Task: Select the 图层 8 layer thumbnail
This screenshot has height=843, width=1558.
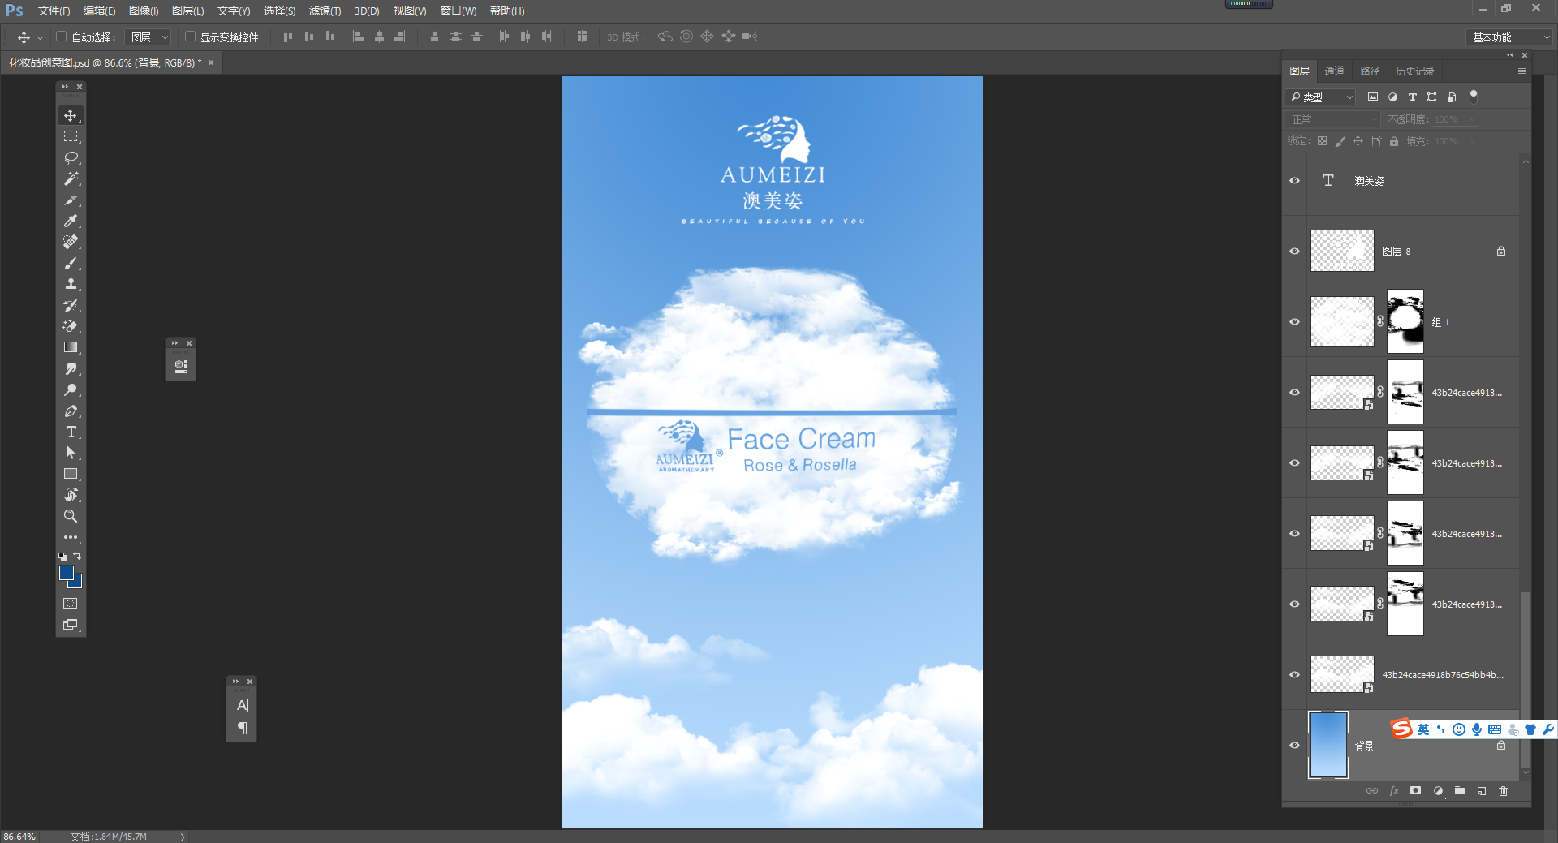Action: point(1342,252)
